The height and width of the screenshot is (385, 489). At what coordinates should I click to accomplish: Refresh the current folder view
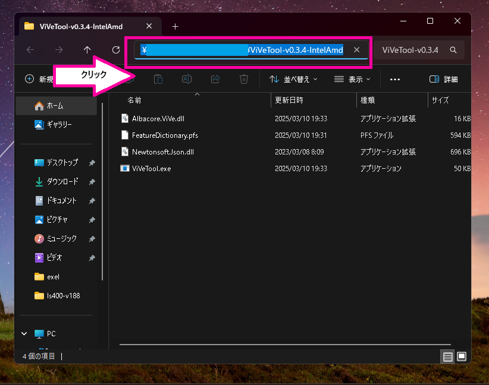(x=115, y=49)
